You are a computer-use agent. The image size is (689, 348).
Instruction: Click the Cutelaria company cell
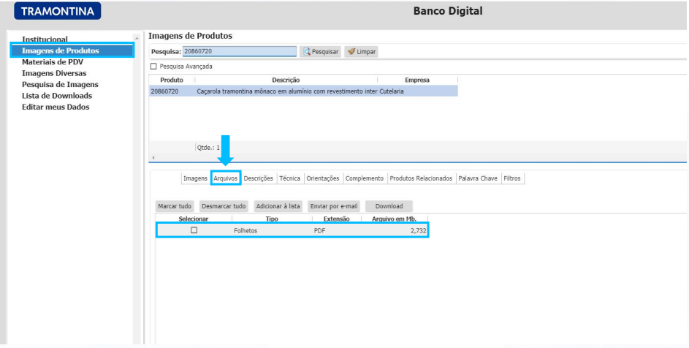392,91
